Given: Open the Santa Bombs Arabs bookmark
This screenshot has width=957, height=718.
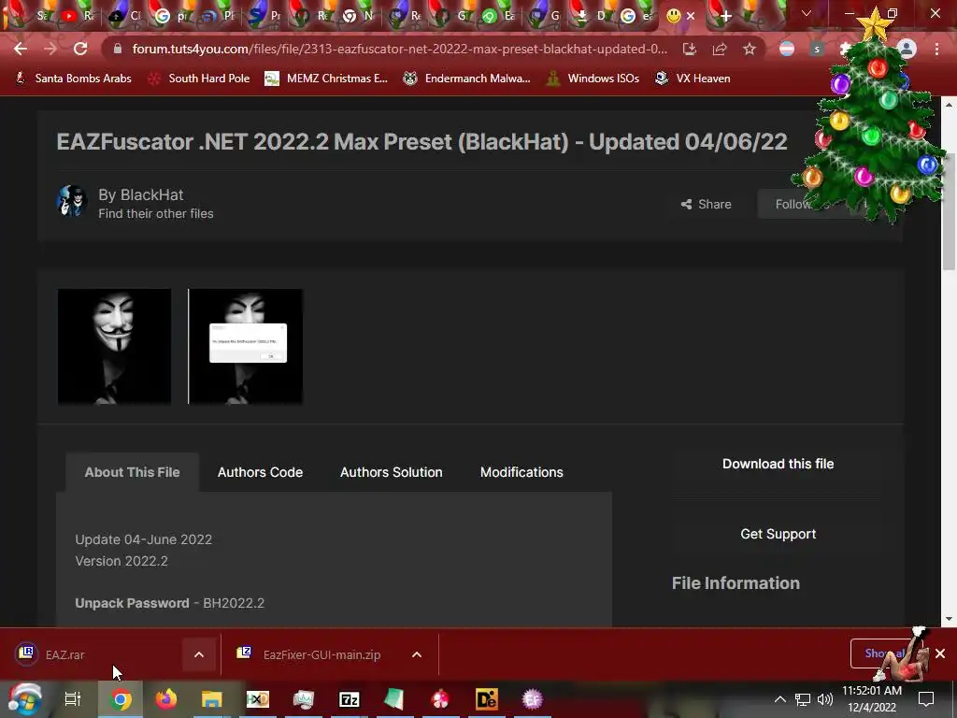Looking at the screenshot, I should click(x=73, y=79).
